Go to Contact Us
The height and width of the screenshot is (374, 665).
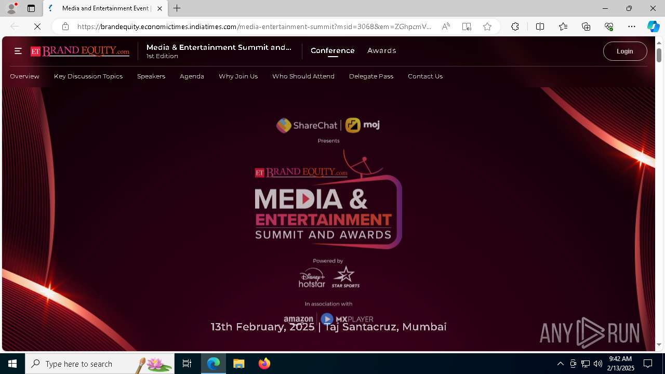[425, 76]
